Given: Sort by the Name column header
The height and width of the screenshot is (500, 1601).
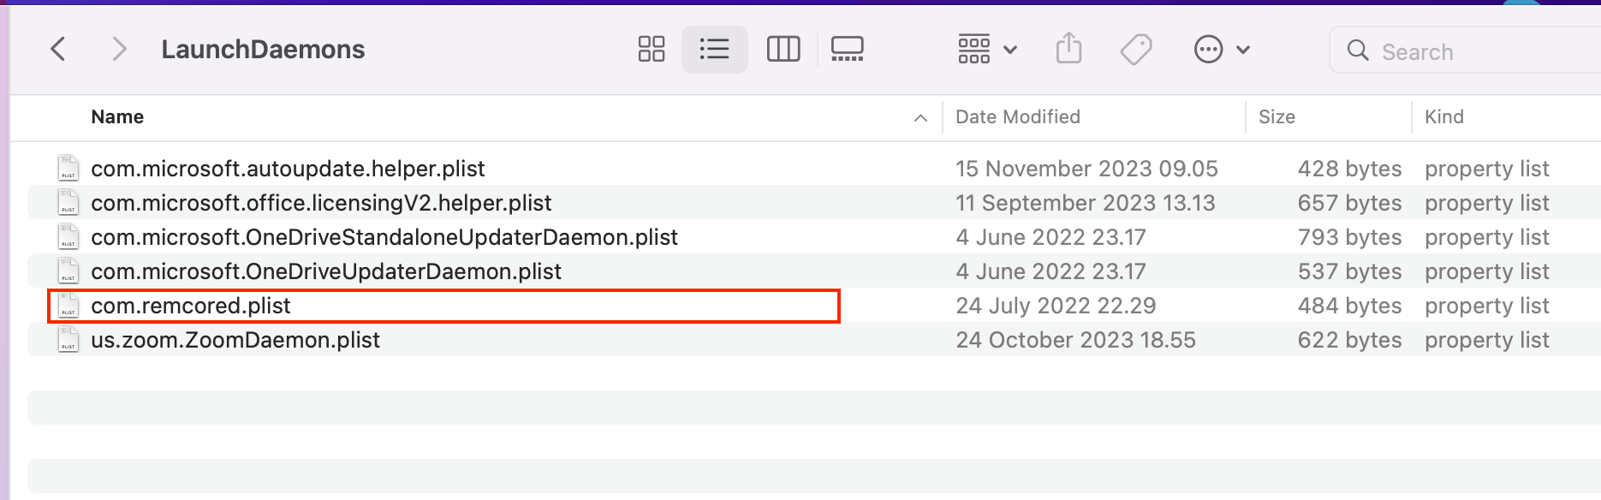Looking at the screenshot, I should [x=118, y=117].
